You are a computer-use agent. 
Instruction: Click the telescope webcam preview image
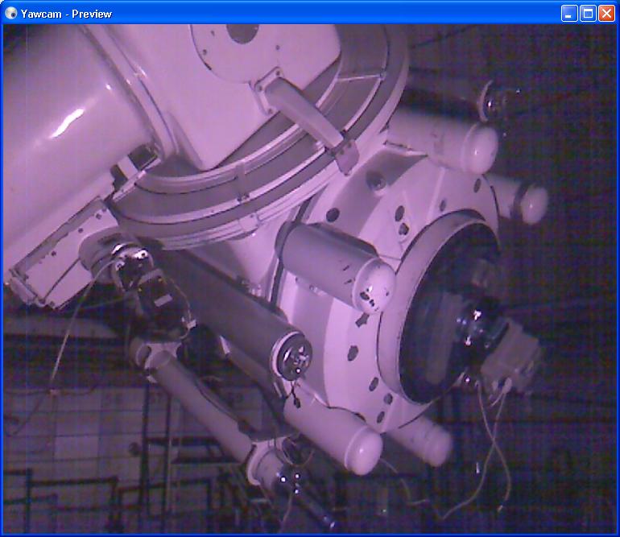(310, 279)
